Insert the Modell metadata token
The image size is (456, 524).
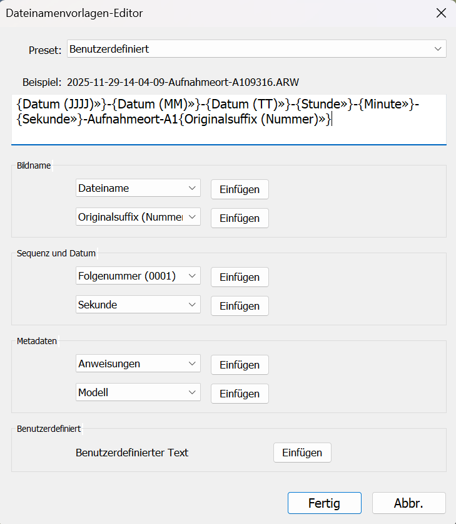click(x=240, y=394)
